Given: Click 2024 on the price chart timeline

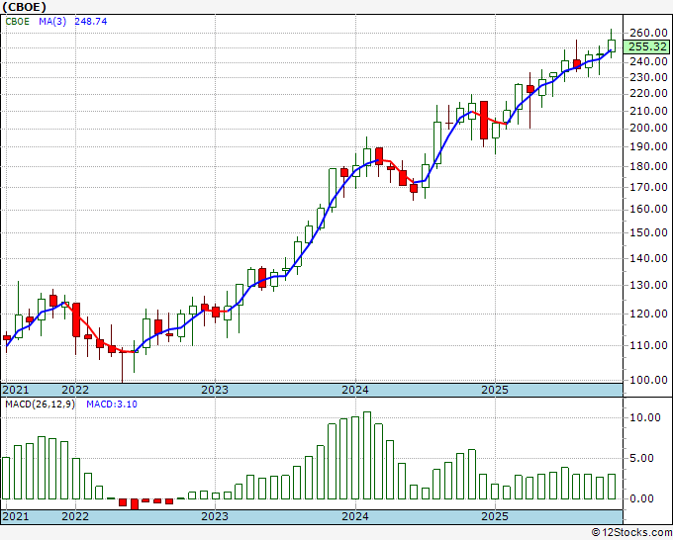Looking at the screenshot, I should tap(354, 390).
